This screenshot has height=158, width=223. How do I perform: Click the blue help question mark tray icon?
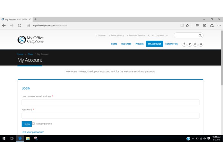188,138
